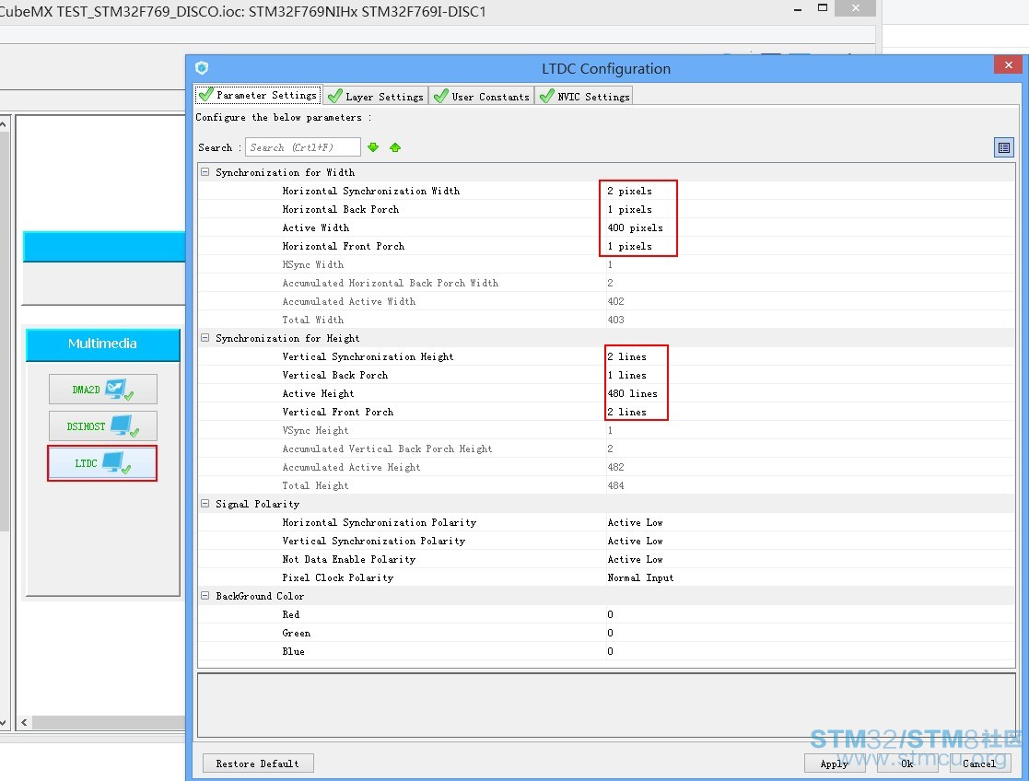Toggle the parameter description view icon
The image size is (1029, 781).
1003,147
